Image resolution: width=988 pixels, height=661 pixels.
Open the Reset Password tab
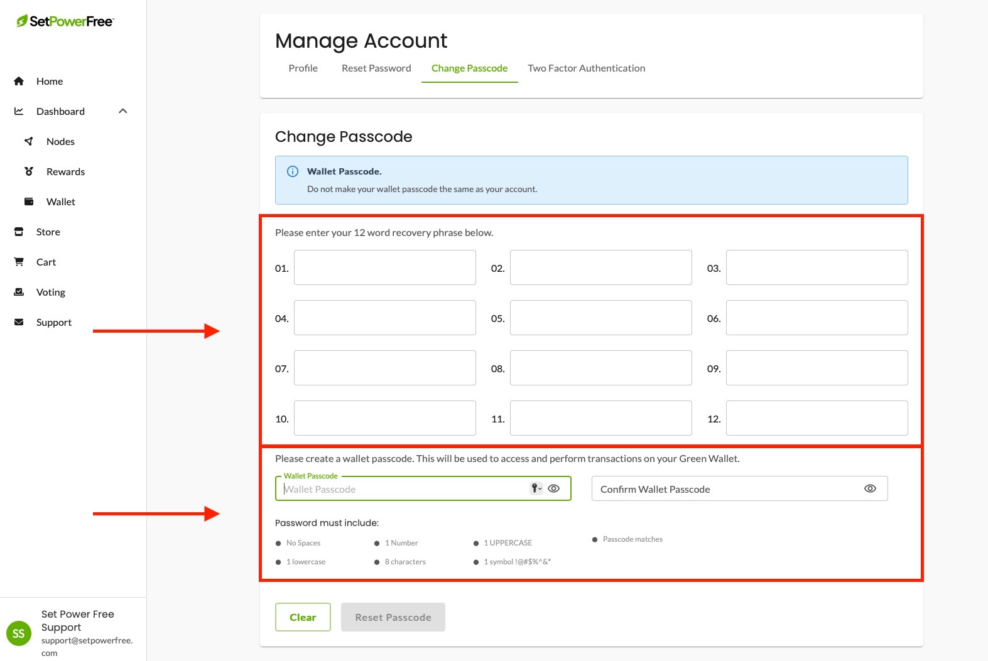coord(376,68)
